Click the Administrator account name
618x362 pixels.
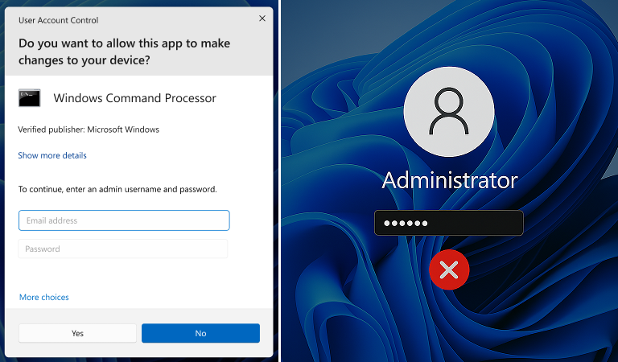449,180
